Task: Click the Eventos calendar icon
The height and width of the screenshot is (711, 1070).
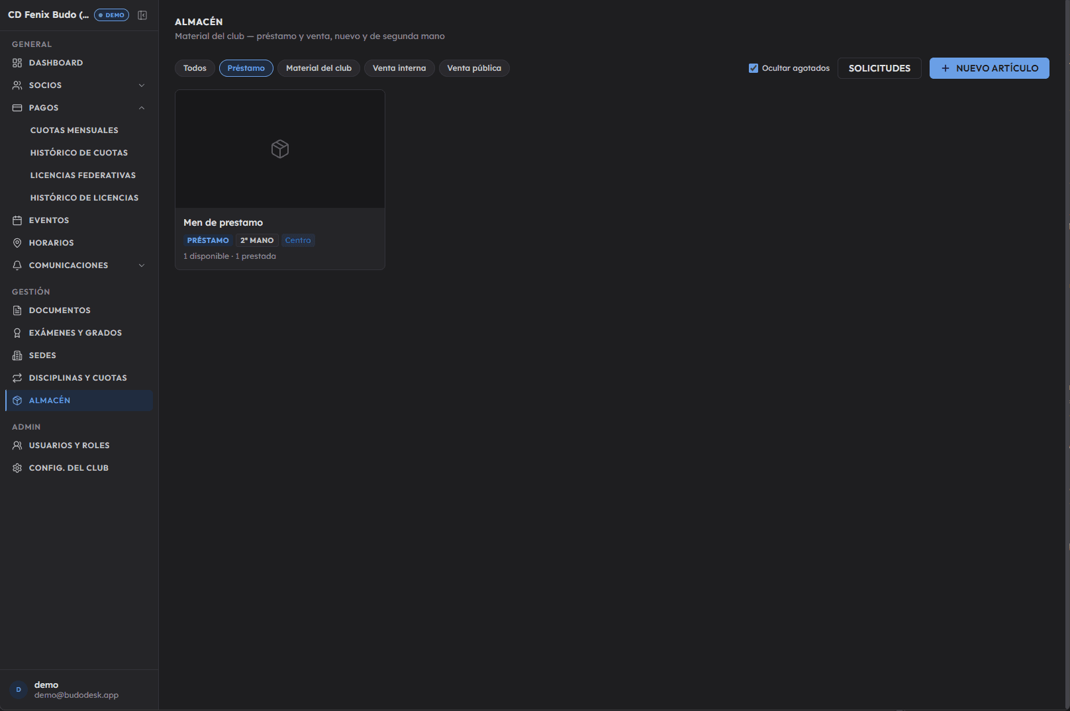Action: [17, 220]
